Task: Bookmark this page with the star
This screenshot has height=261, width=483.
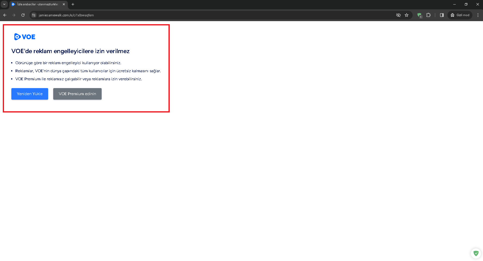Action: [407, 15]
